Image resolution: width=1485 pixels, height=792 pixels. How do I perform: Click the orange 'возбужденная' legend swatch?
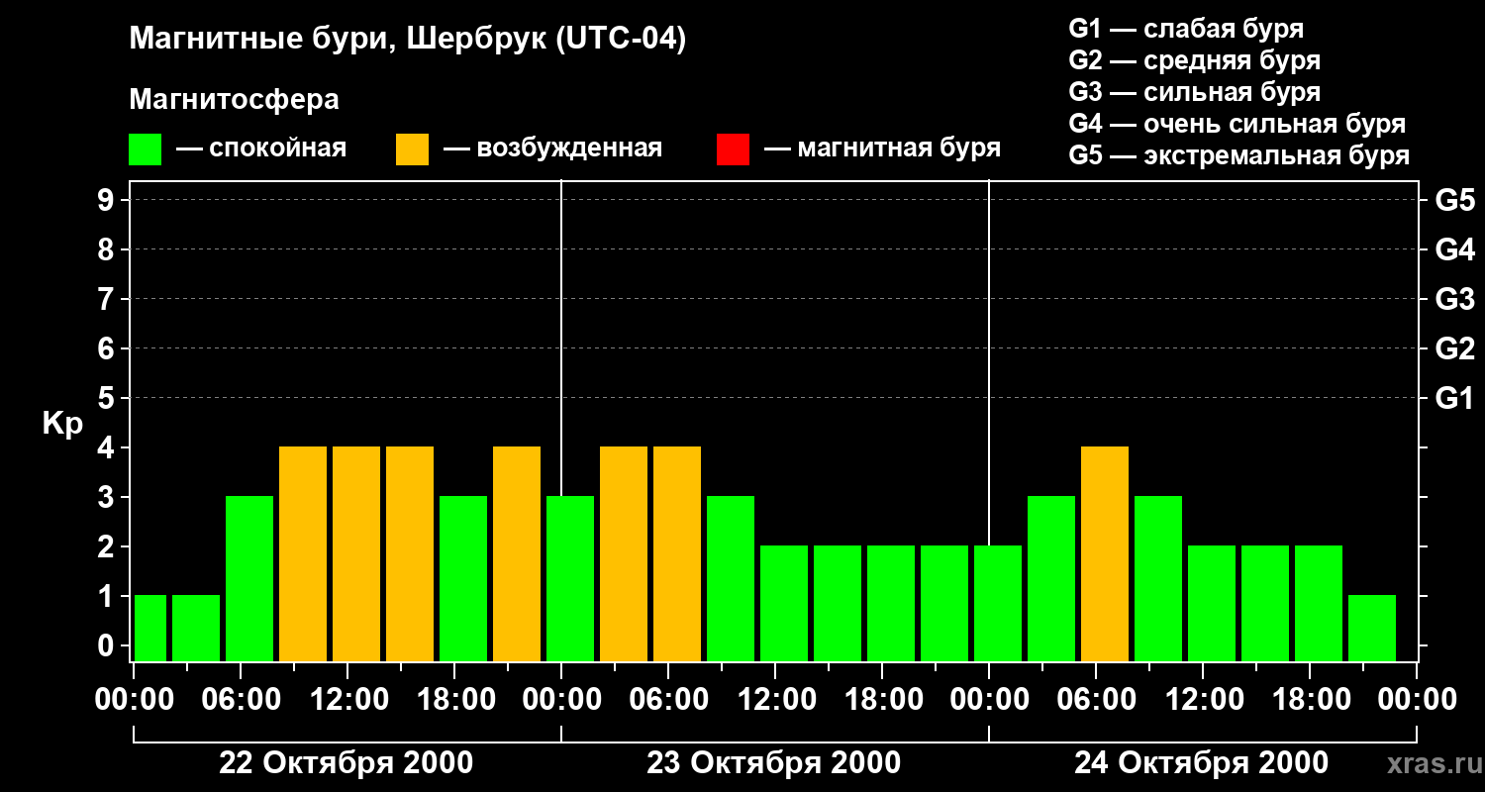(x=413, y=149)
